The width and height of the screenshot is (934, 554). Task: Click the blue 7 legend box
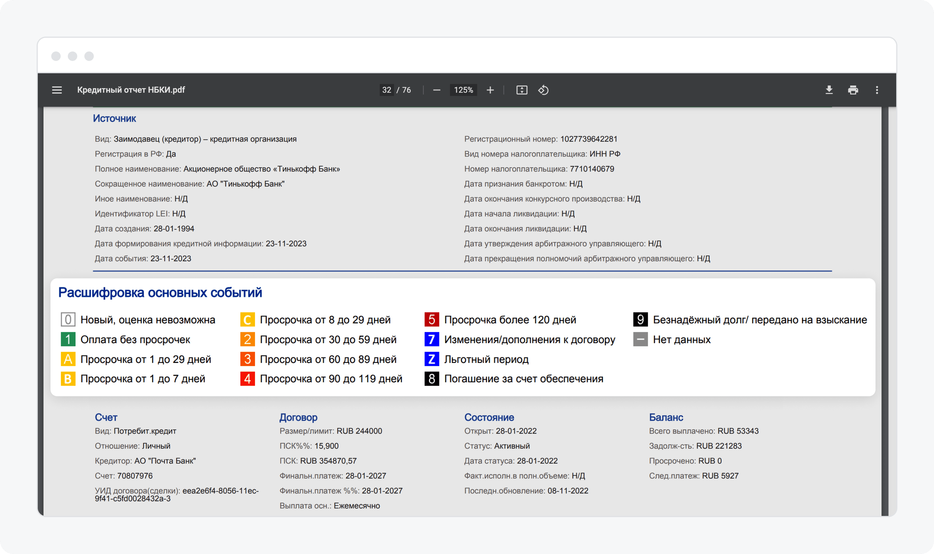[432, 339]
